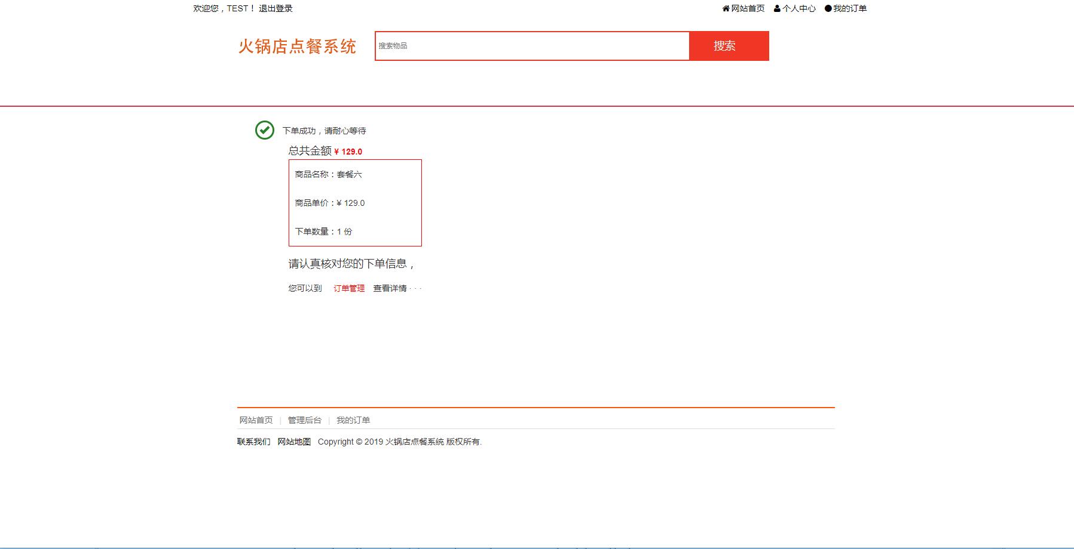Click 退出登录 to log out
The image size is (1074, 549).
tap(276, 8)
